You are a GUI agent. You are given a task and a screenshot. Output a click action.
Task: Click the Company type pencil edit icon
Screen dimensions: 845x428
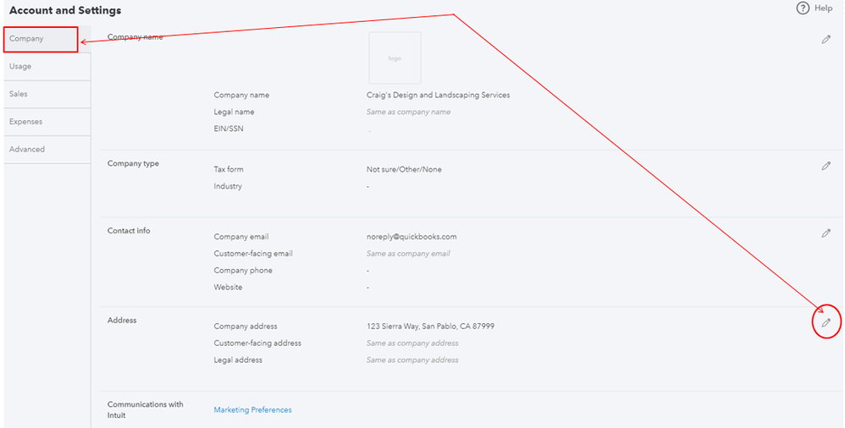coord(826,166)
